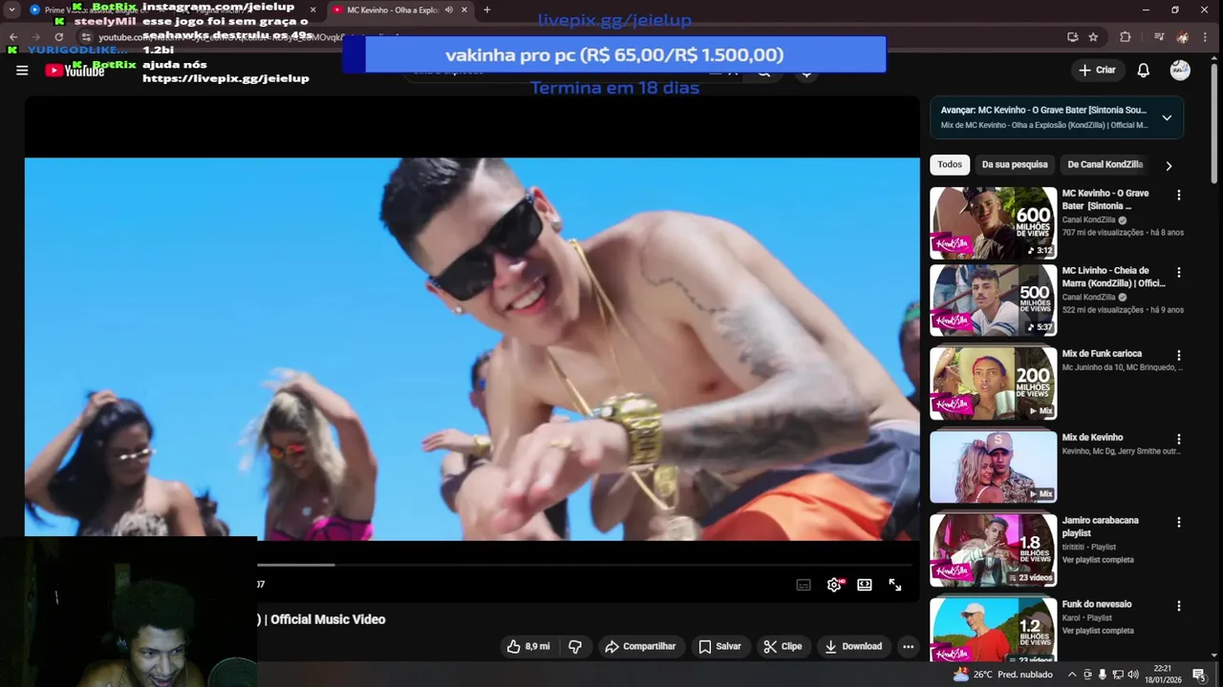
Task: Select the Da sua pesquisa chip
Action: [x=1015, y=164]
